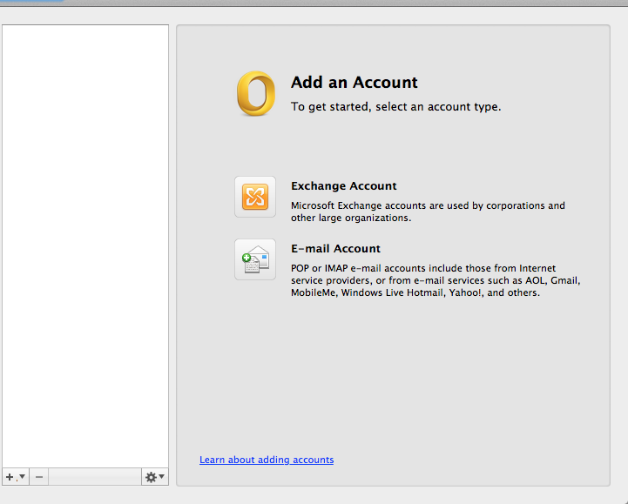Click green plus badge on envelope icon
Viewport: 628px width, 504px height.
(x=246, y=259)
